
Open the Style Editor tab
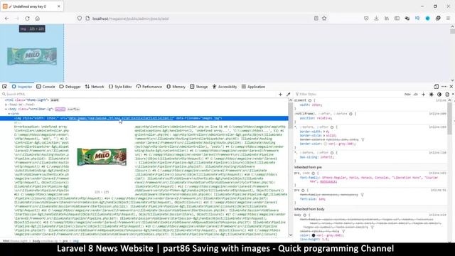tap(120, 87)
